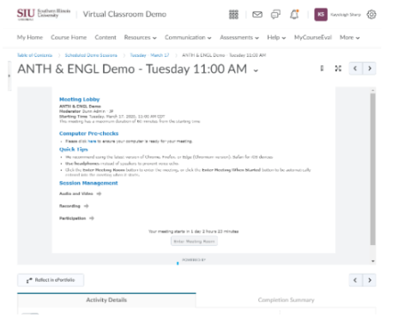Click the Enter Meeting Room button
Screen dimensions: 398x324
point(194,241)
